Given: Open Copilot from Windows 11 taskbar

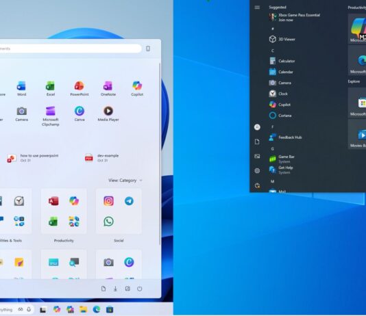Looking at the screenshot, I should pyautogui.click(x=56, y=309).
